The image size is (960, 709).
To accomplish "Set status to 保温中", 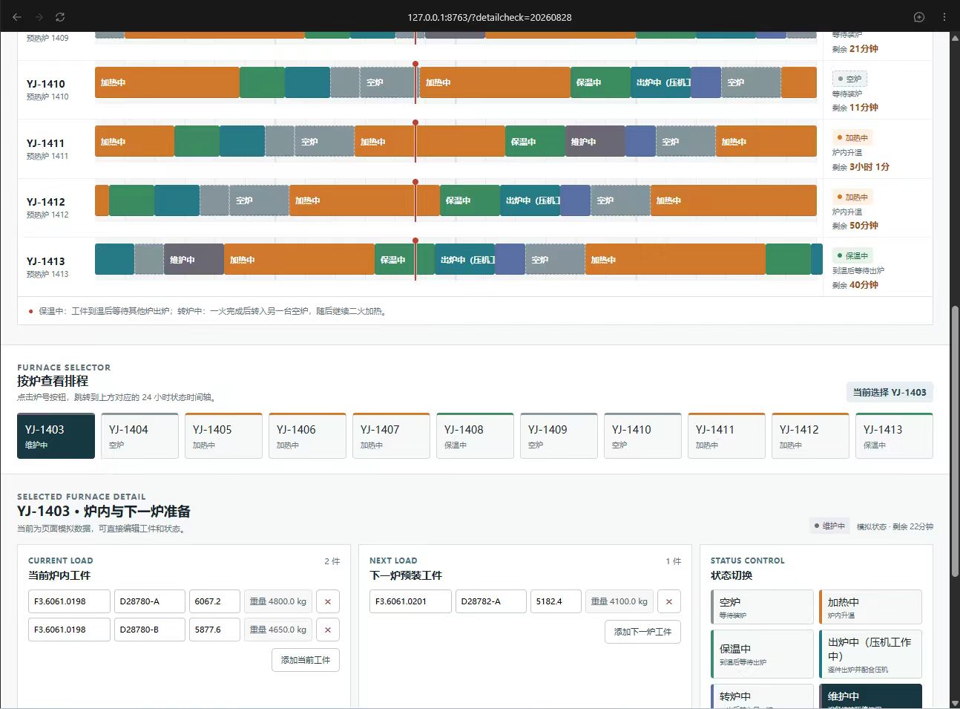I will coord(762,654).
